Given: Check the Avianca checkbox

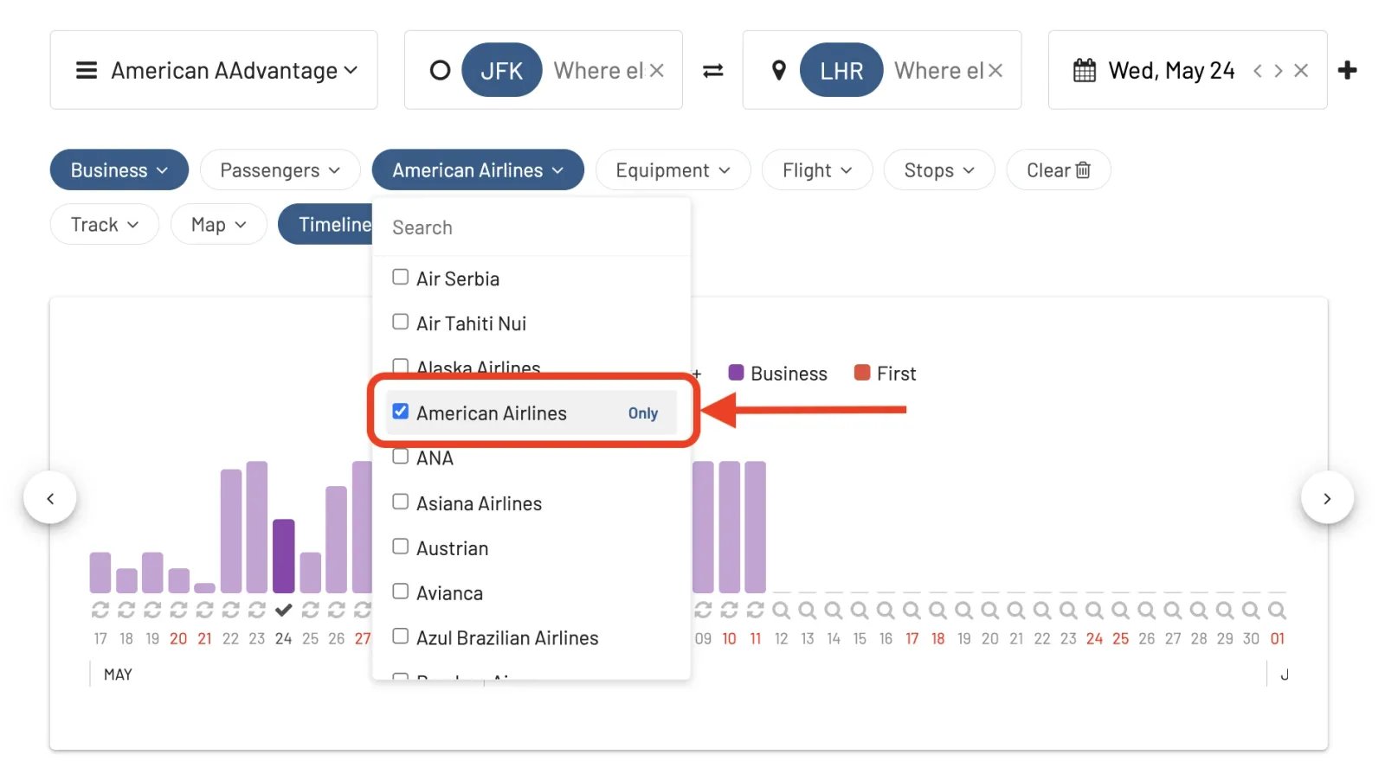Looking at the screenshot, I should click(400, 592).
